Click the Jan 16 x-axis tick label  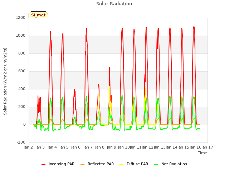(x=195, y=147)
